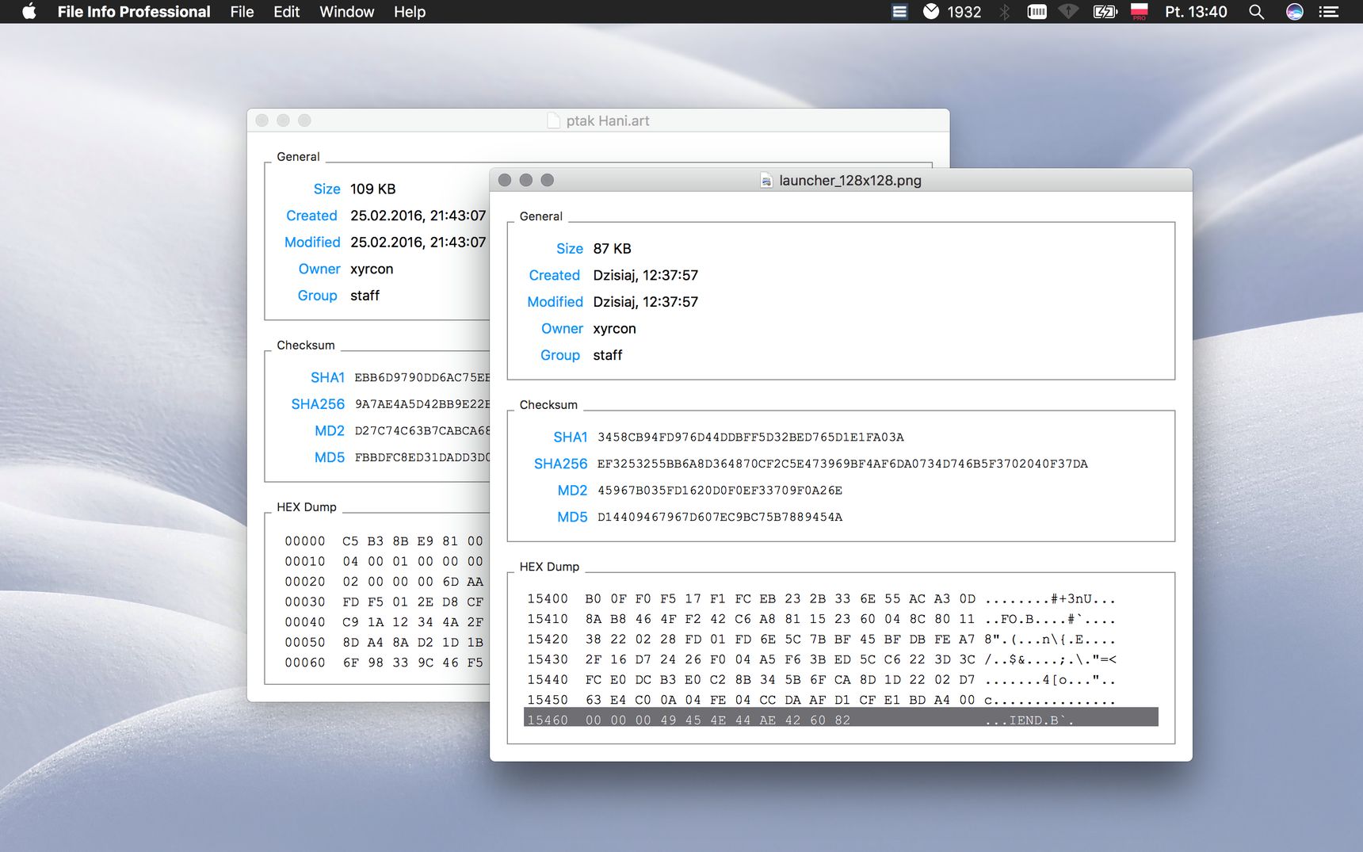Select hex row 00000 in ptak Hani.art
The image size is (1363, 852).
pos(384,541)
